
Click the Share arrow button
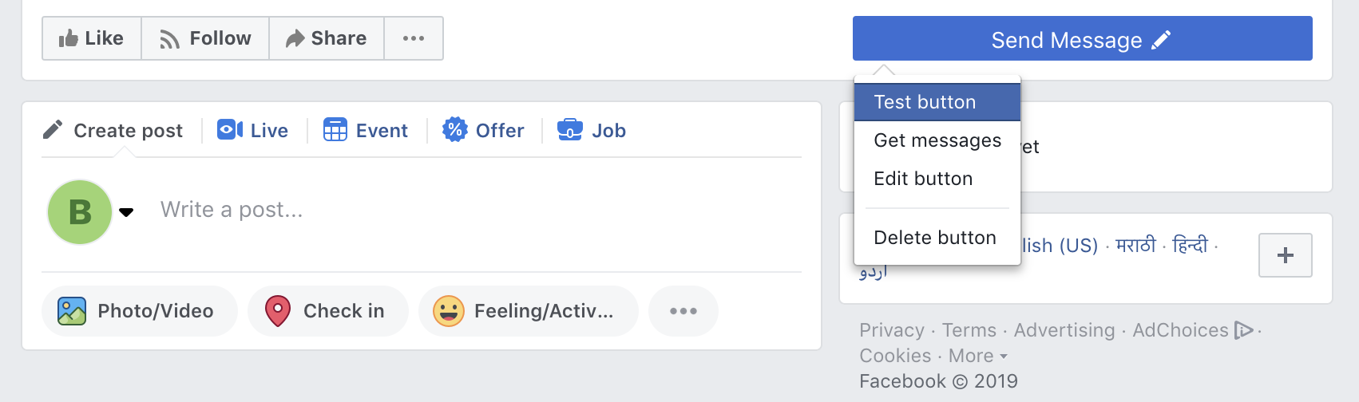[327, 38]
